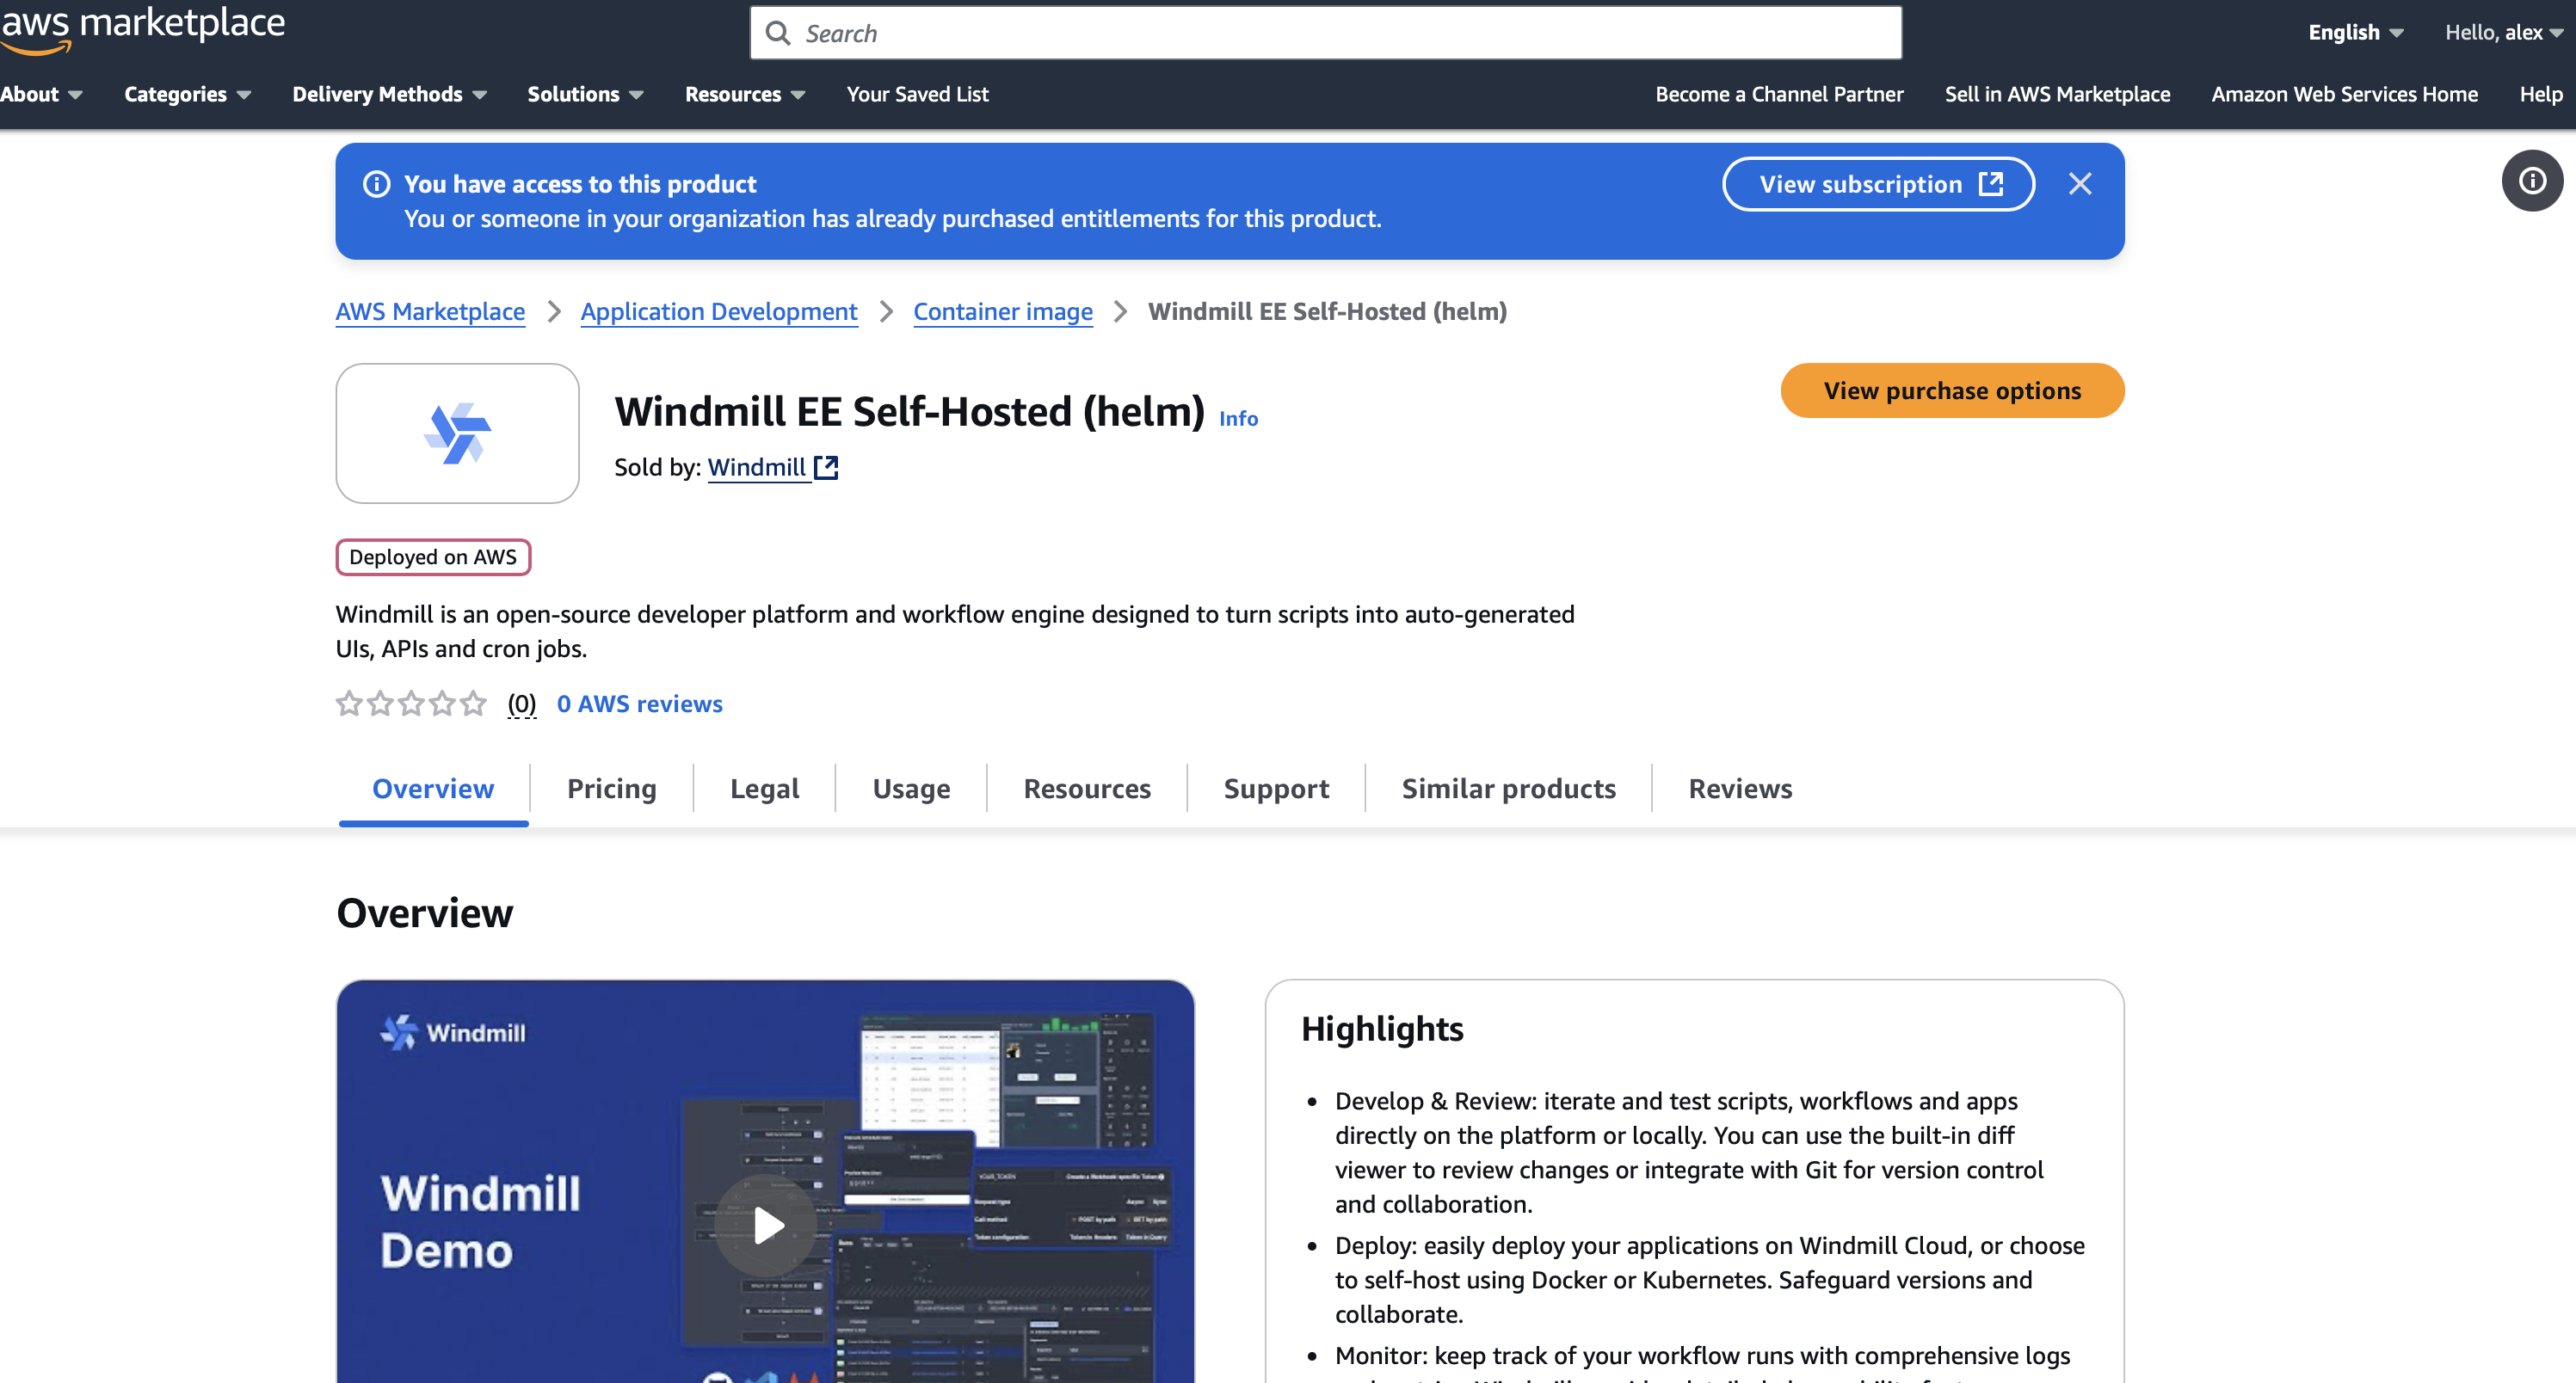Go to Your Saved List
This screenshot has height=1383, width=2576.
pyautogui.click(x=916, y=94)
